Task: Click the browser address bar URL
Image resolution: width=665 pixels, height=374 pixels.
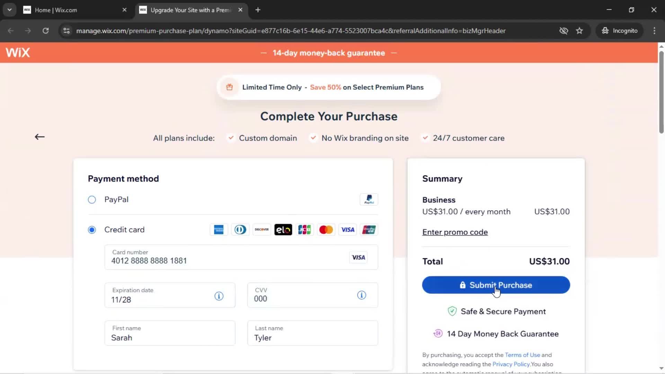Action: 291,31
